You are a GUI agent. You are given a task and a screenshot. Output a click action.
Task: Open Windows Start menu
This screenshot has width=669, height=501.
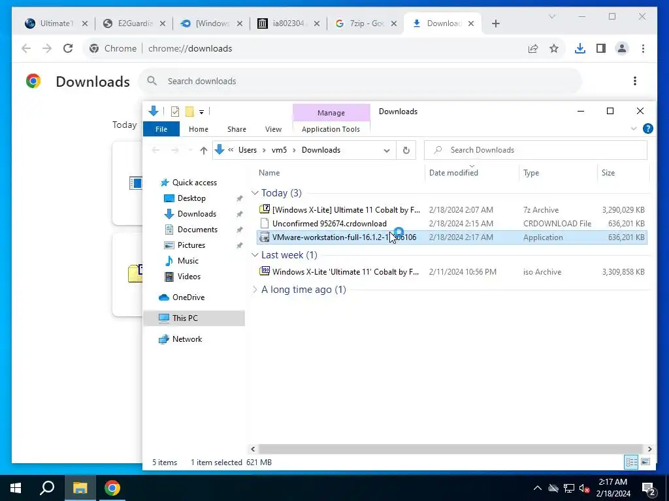[x=16, y=488]
